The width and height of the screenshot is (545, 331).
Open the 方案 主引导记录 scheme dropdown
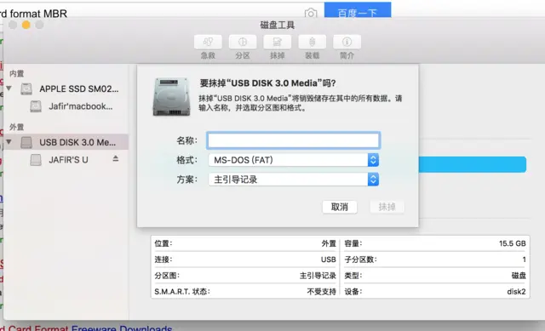point(293,180)
